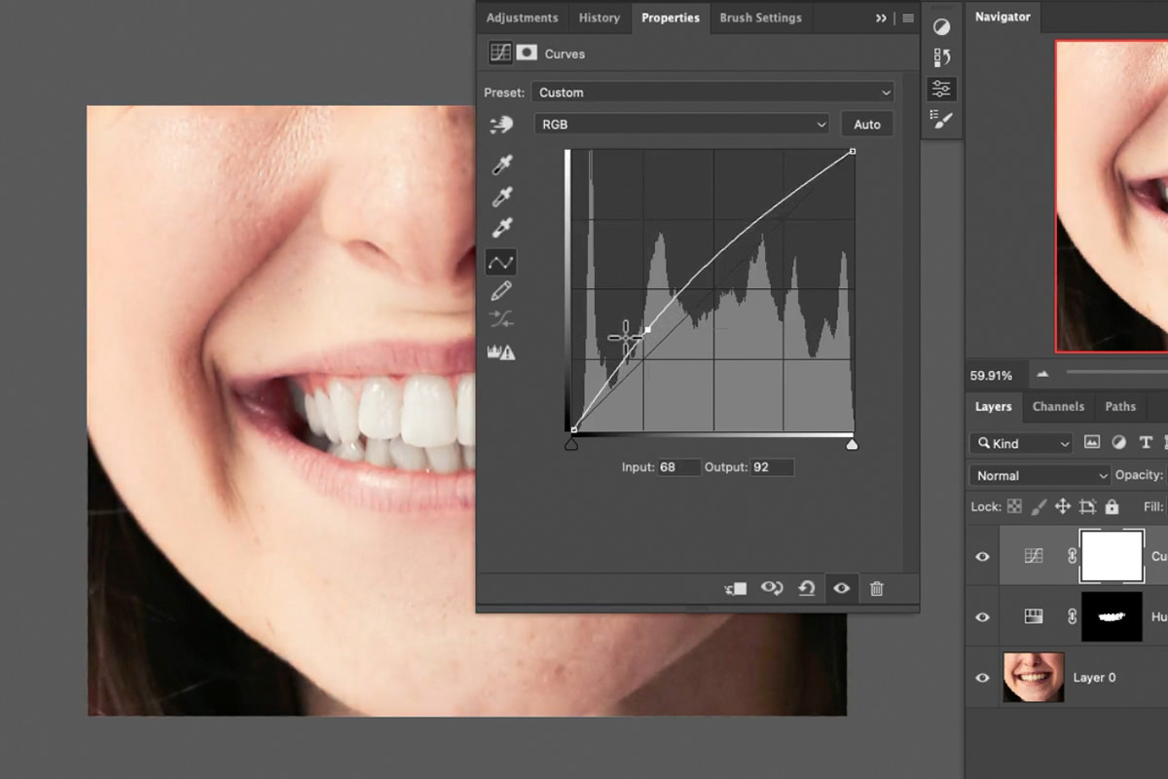Viewport: 1168px width, 779px height.
Task: Click the targeted adjustment tool hand icon
Action: point(501,124)
